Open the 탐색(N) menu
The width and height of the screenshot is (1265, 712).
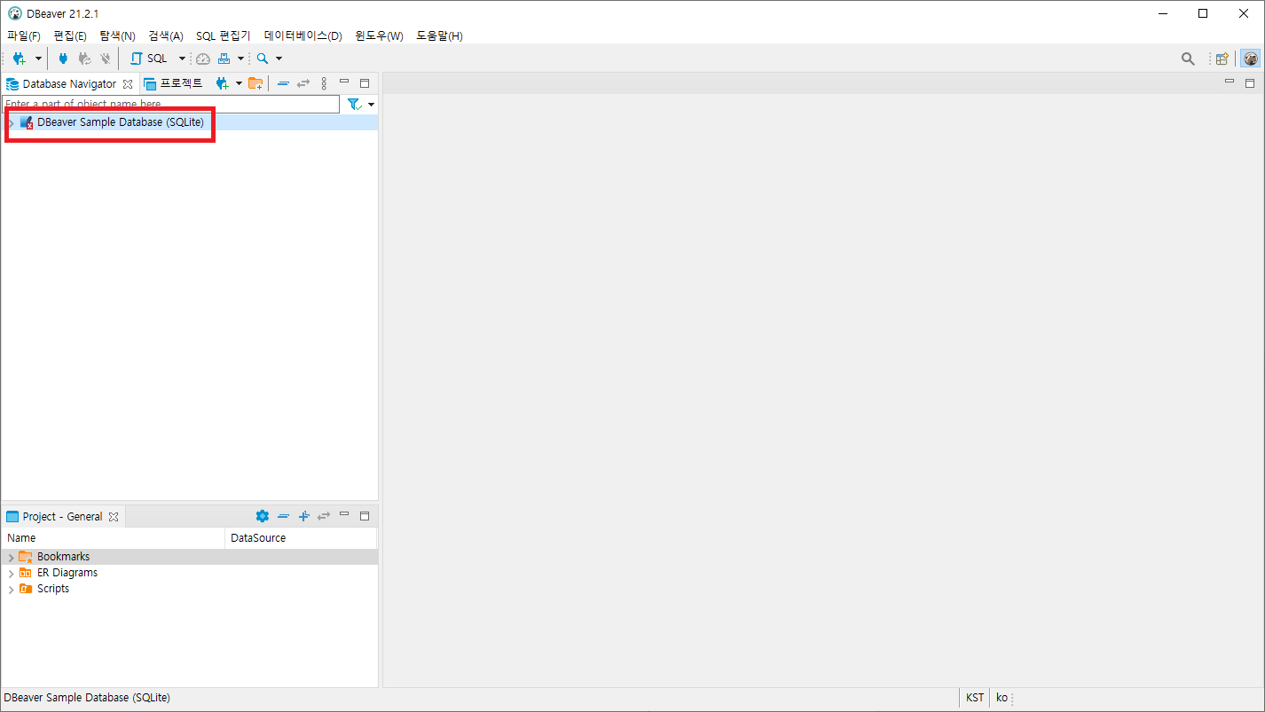point(117,35)
